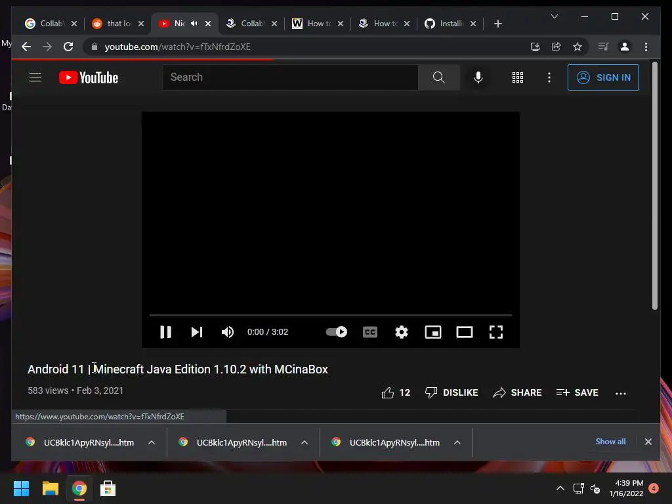Click the address bar URL

point(177,47)
